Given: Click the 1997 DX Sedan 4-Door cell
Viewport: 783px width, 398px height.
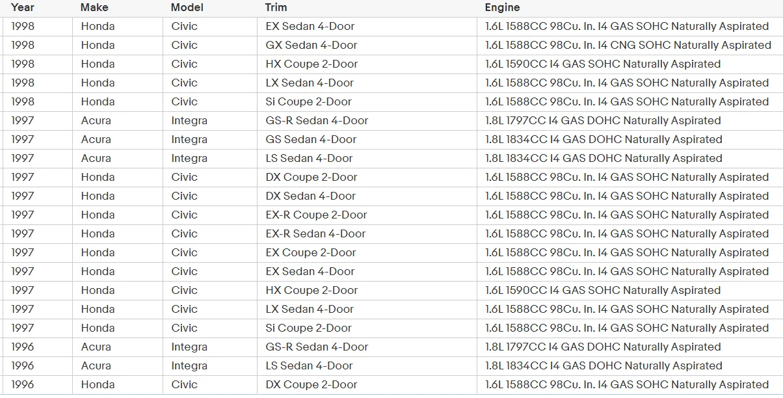Looking at the screenshot, I should 367,196.
